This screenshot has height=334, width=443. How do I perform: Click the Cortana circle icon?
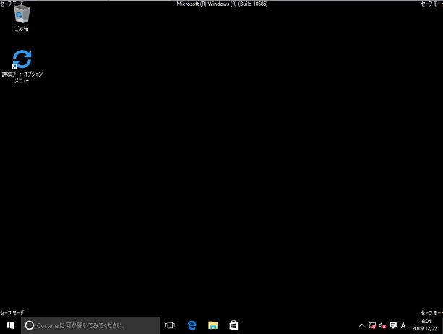(x=30, y=325)
